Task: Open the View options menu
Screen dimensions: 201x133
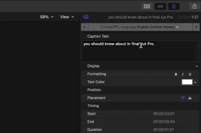Action: point(67,17)
